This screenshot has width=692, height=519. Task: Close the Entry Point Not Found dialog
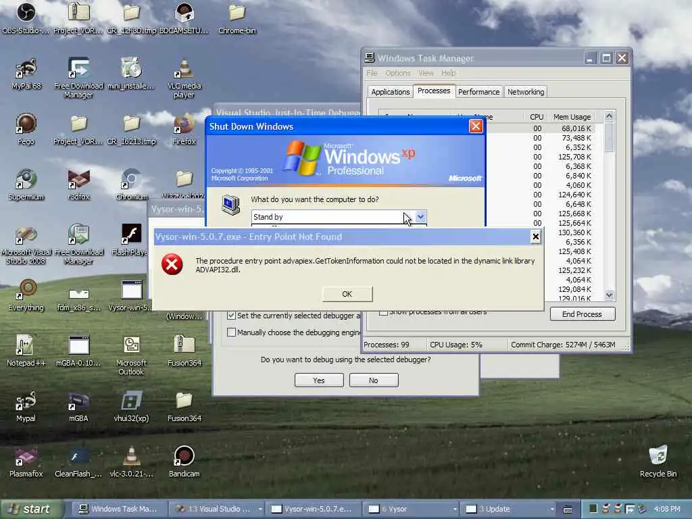535,237
